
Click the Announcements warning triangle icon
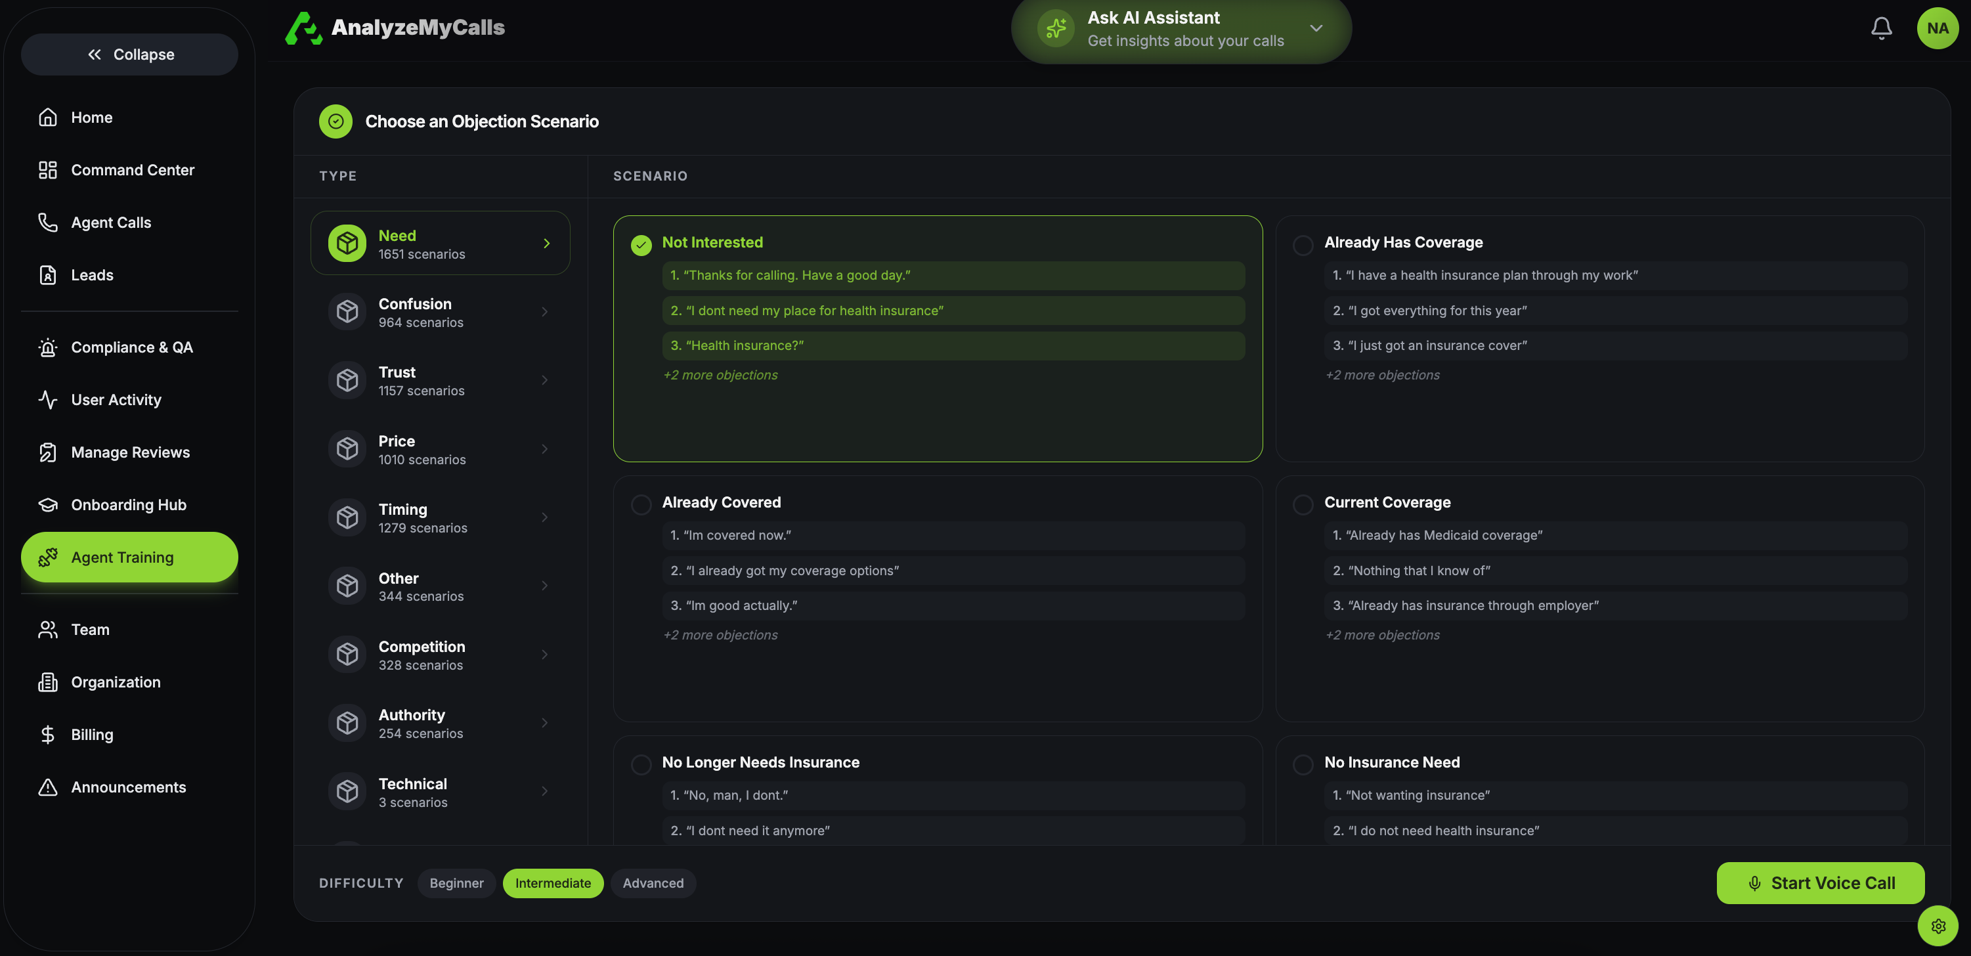[x=47, y=787]
